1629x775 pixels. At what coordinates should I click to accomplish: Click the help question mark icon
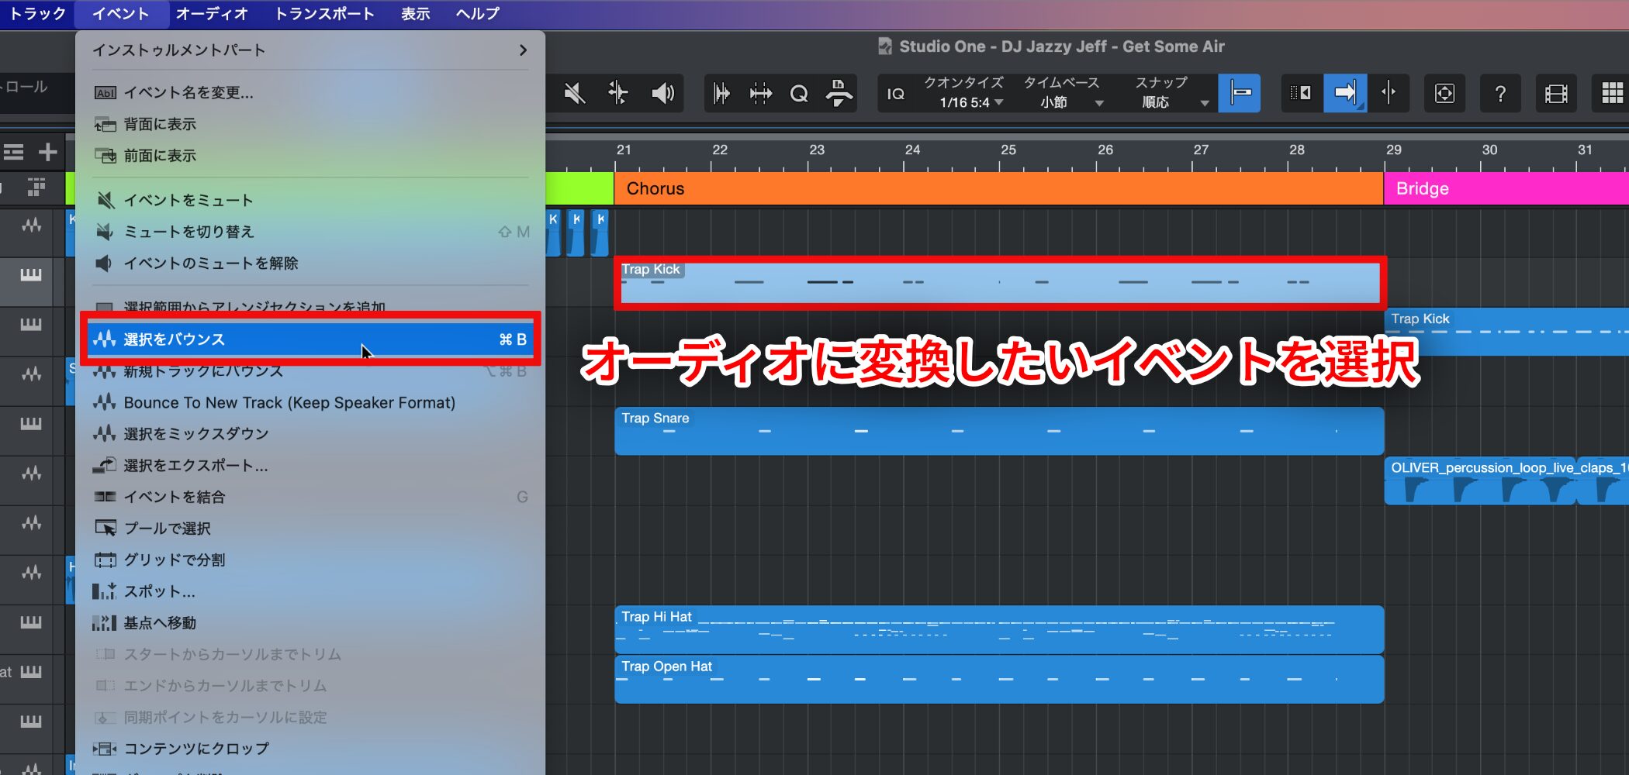[1500, 94]
